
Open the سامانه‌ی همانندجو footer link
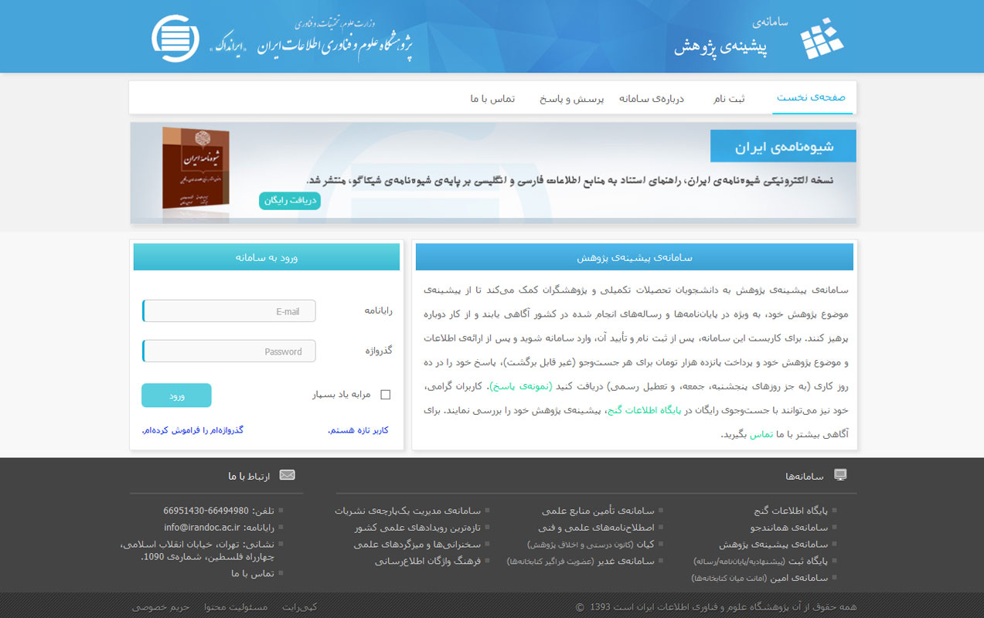tap(788, 528)
